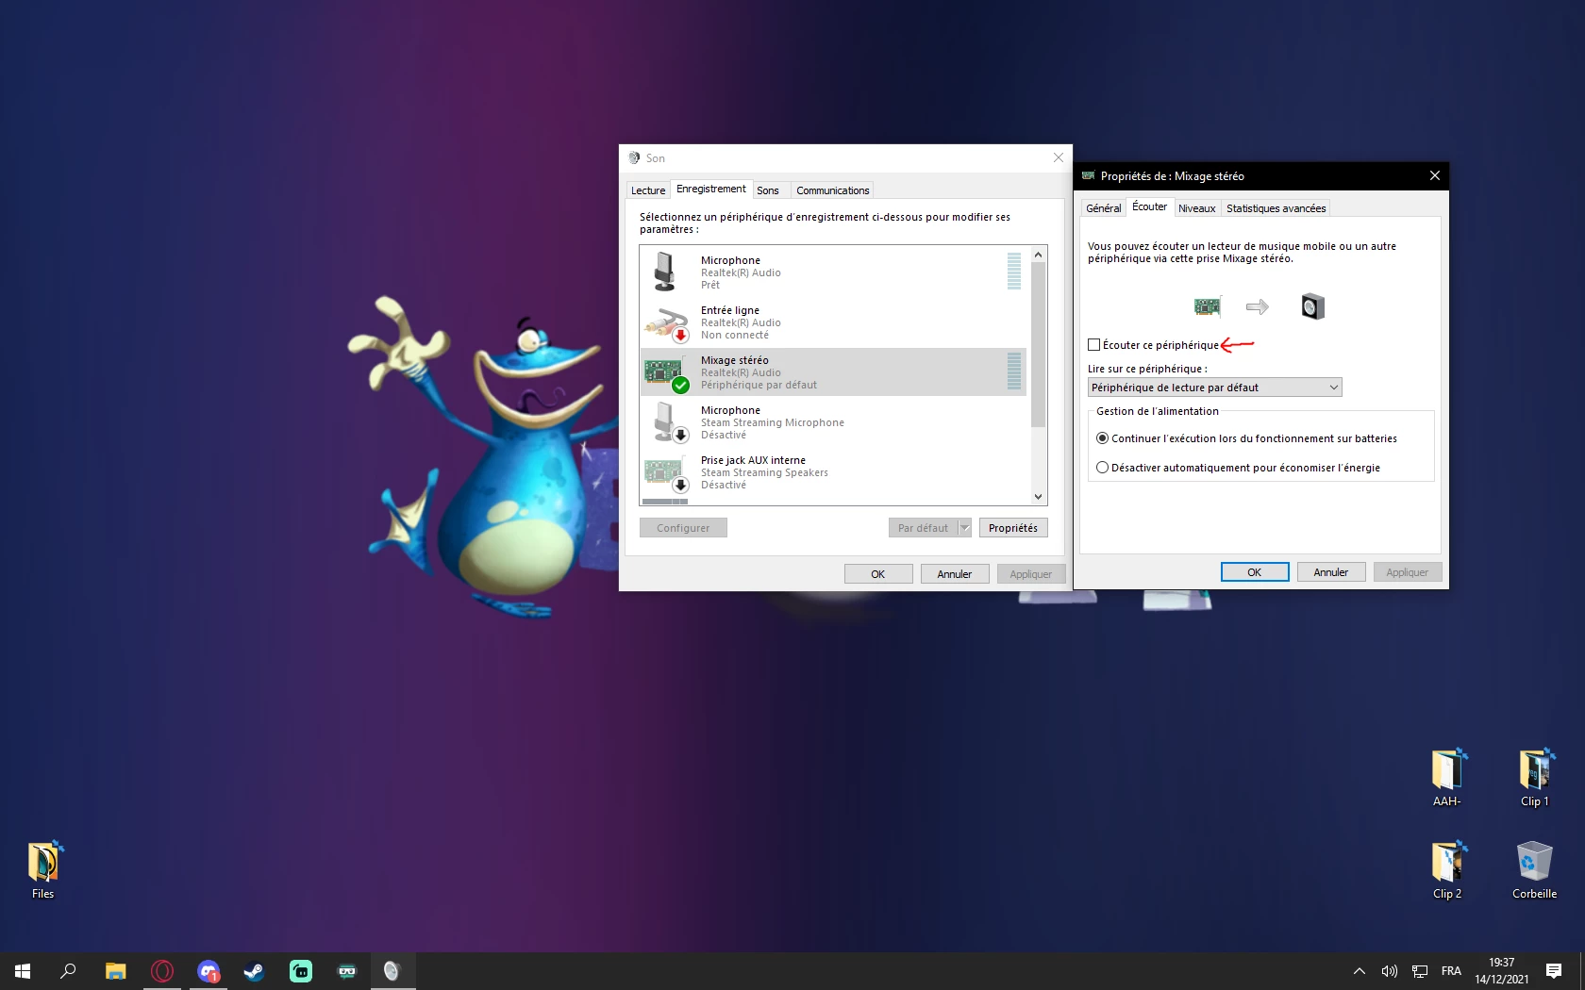Expand the Par défaut button arrow
The image size is (1585, 990).
(x=965, y=528)
